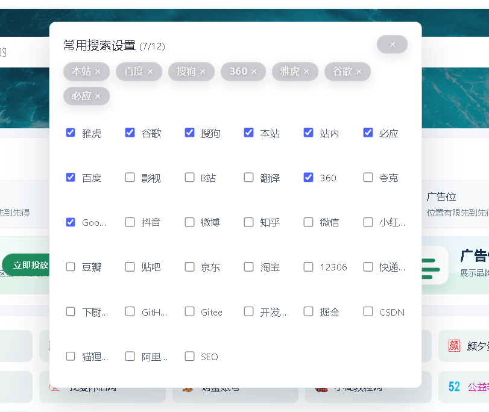Enable the 淘宝 search checkbox
The height and width of the screenshot is (412, 489).
248,267
